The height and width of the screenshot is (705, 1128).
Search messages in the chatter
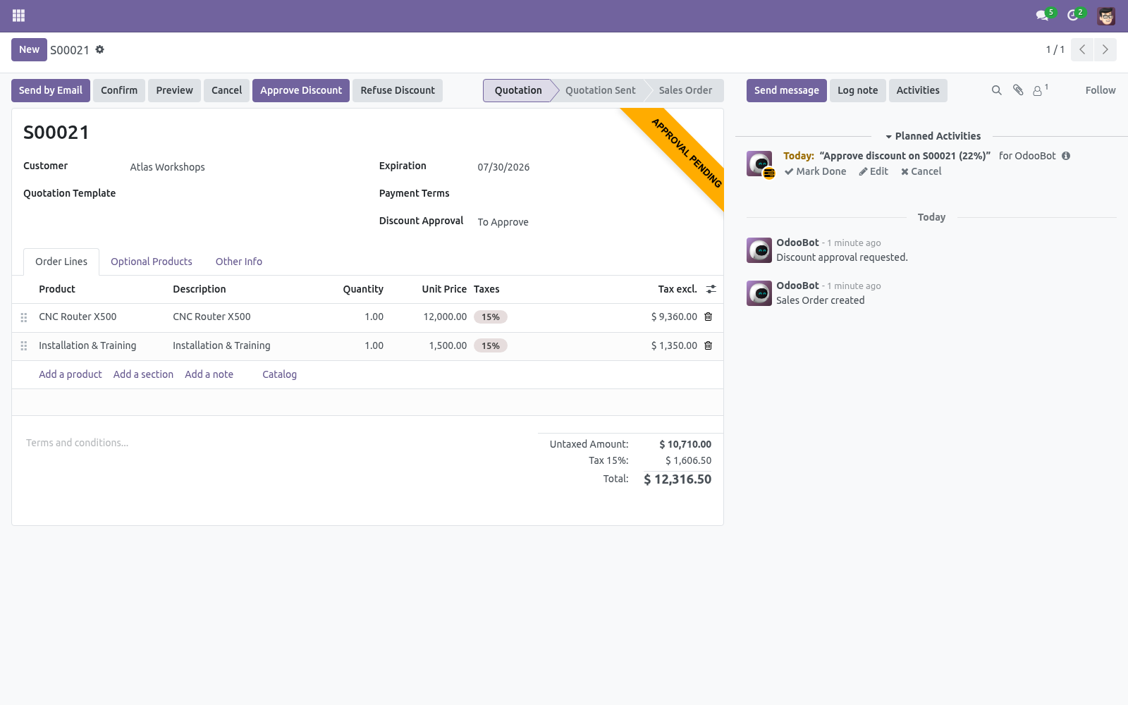coord(997,90)
